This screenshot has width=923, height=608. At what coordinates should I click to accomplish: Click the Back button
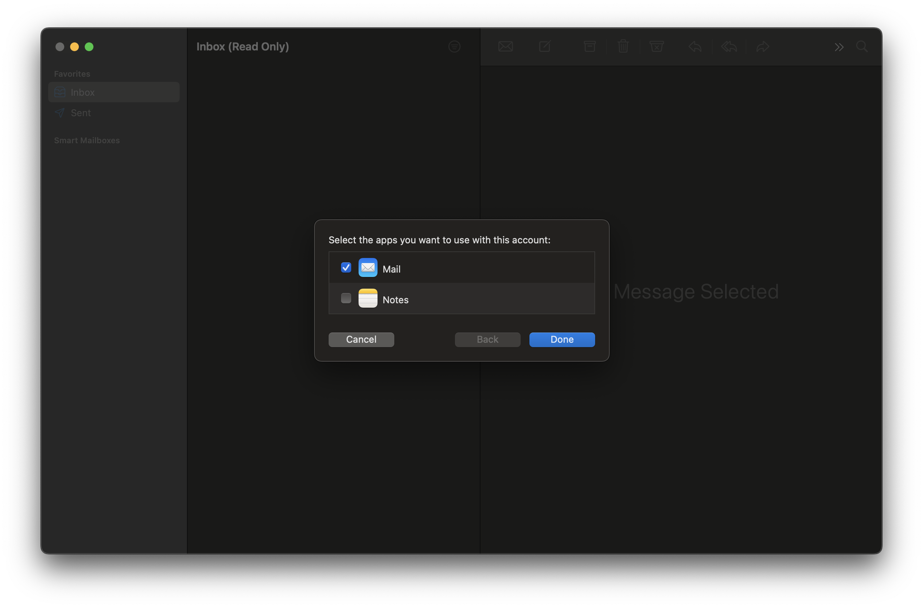pyautogui.click(x=487, y=339)
